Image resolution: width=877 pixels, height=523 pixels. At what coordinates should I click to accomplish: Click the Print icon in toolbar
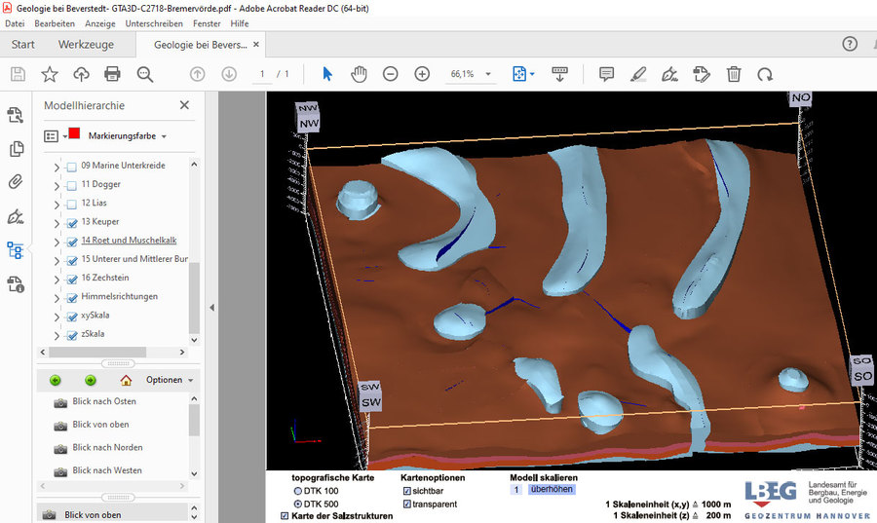click(112, 74)
